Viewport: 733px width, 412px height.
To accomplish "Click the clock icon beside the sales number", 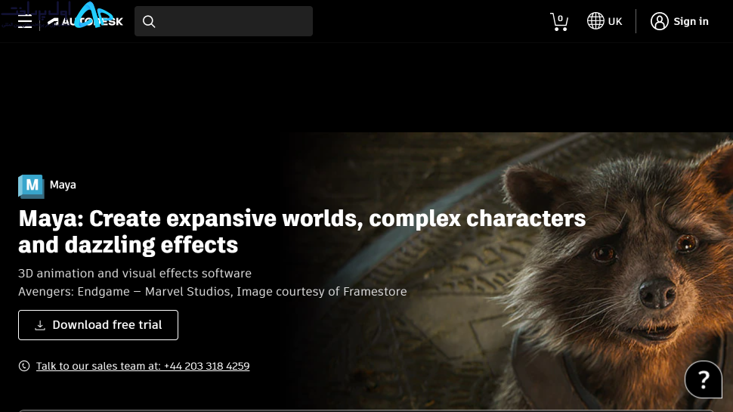I will pyautogui.click(x=24, y=366).
